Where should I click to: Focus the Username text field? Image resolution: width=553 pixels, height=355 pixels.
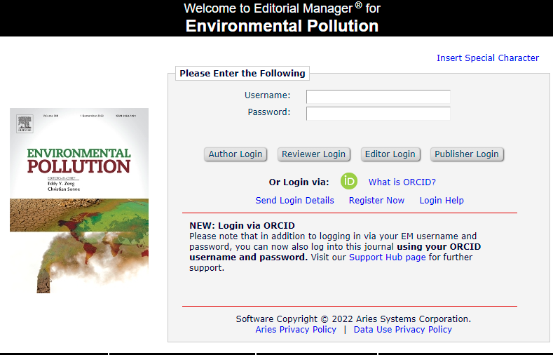pyautogui.click(x=378, y=96)
